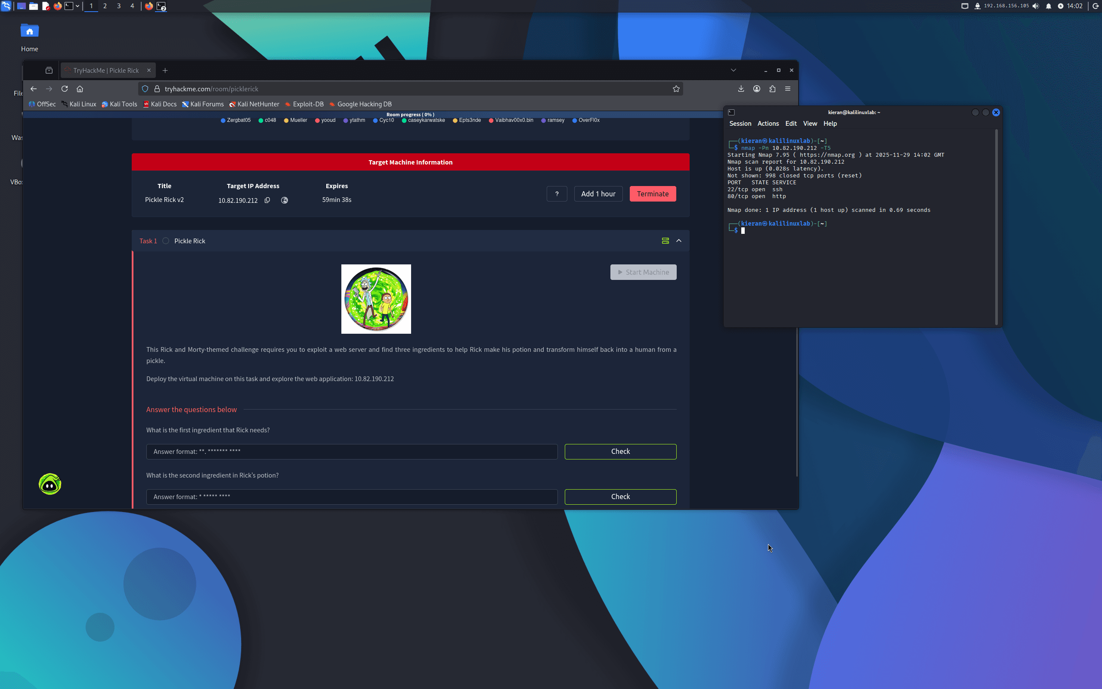
Task: Switch to workspace 2
Action: (x=105, y=6)
